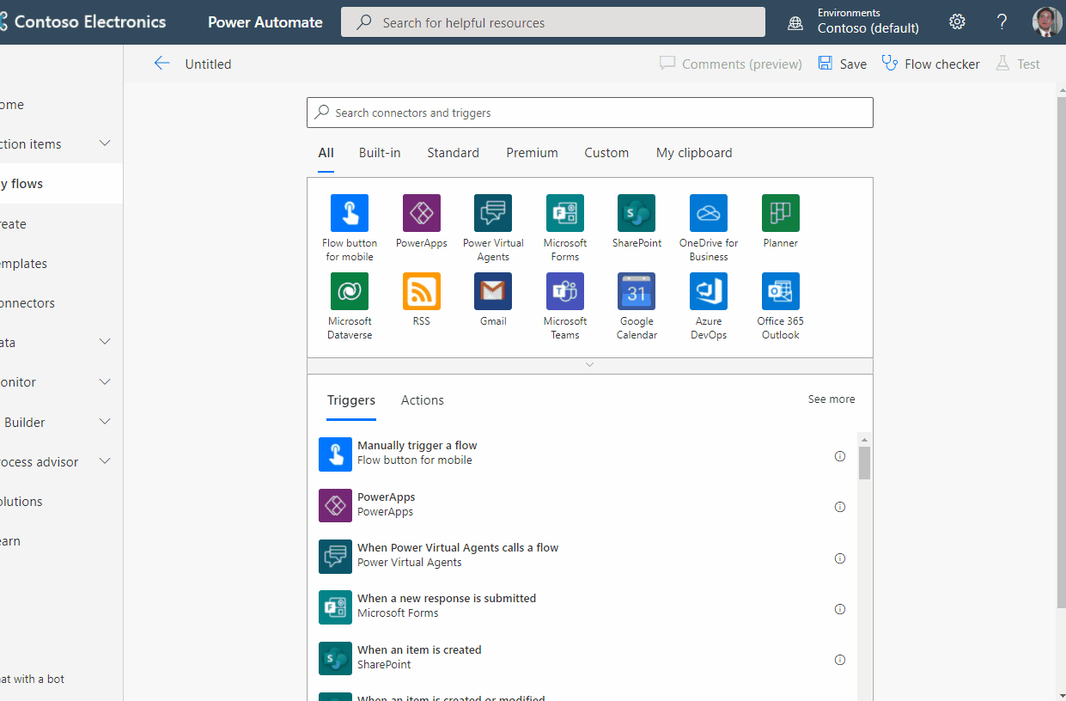The width and height of the screenshot is (1066, 701).
Task: Show info for When Power Virtual Agents calls
Action: (840, 558)
